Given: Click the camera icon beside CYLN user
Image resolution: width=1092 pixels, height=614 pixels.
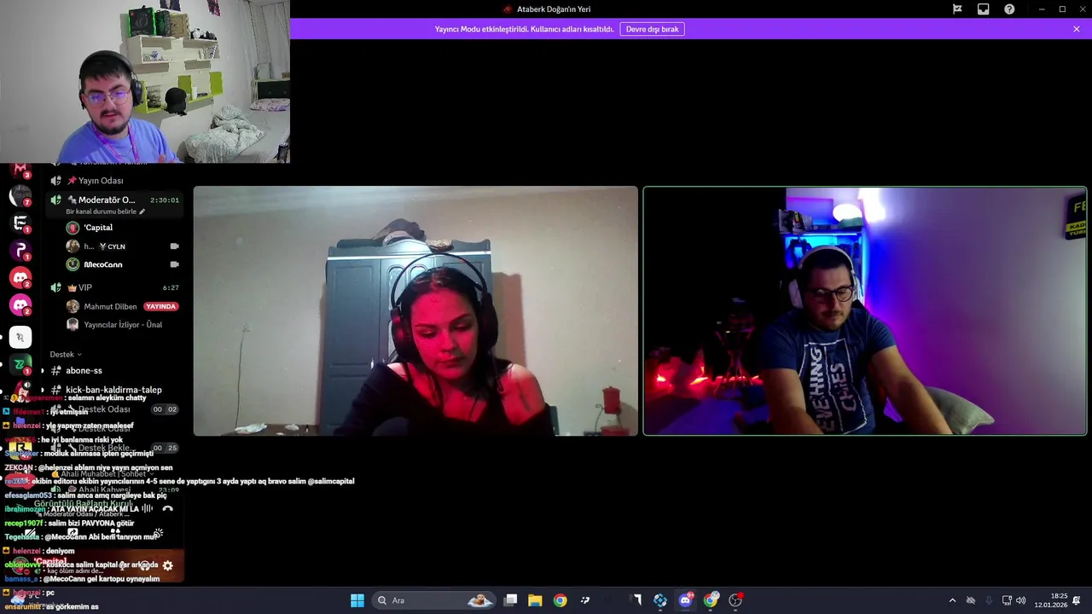Looking at the screenshot, I should (174, 246).
